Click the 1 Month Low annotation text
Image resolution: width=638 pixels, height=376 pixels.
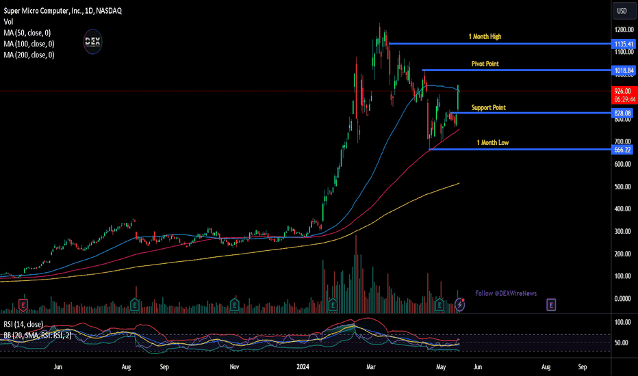pyautogui.click(x=493, y=142)
